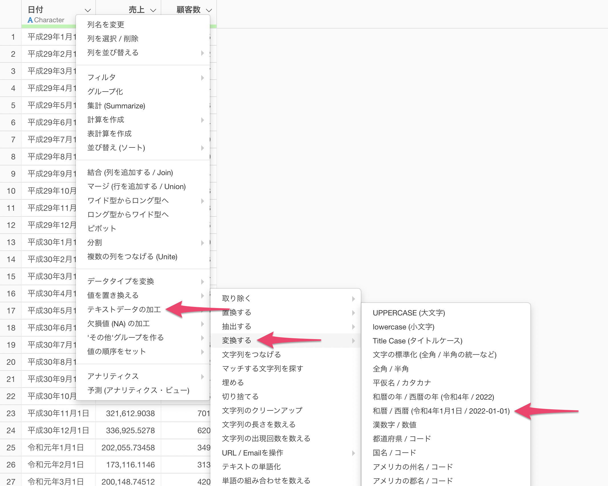The width and height of the screenshot is (608, 486).
Task: Choose 複数の列をつなげる (Unite)
Action: point(143,256)
